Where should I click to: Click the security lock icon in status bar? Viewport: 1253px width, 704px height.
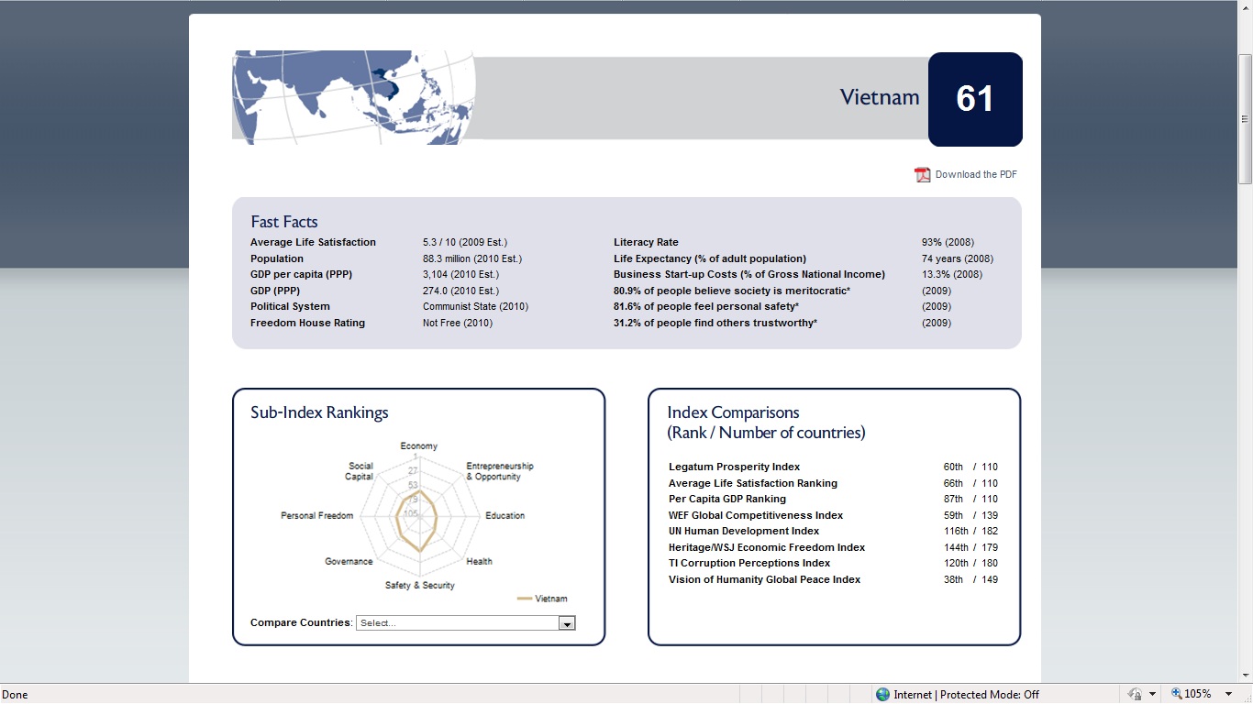click(1135, 695)
